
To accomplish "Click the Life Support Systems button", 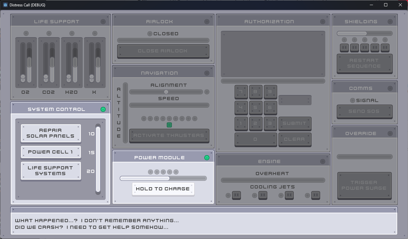I will pos(51,171).
